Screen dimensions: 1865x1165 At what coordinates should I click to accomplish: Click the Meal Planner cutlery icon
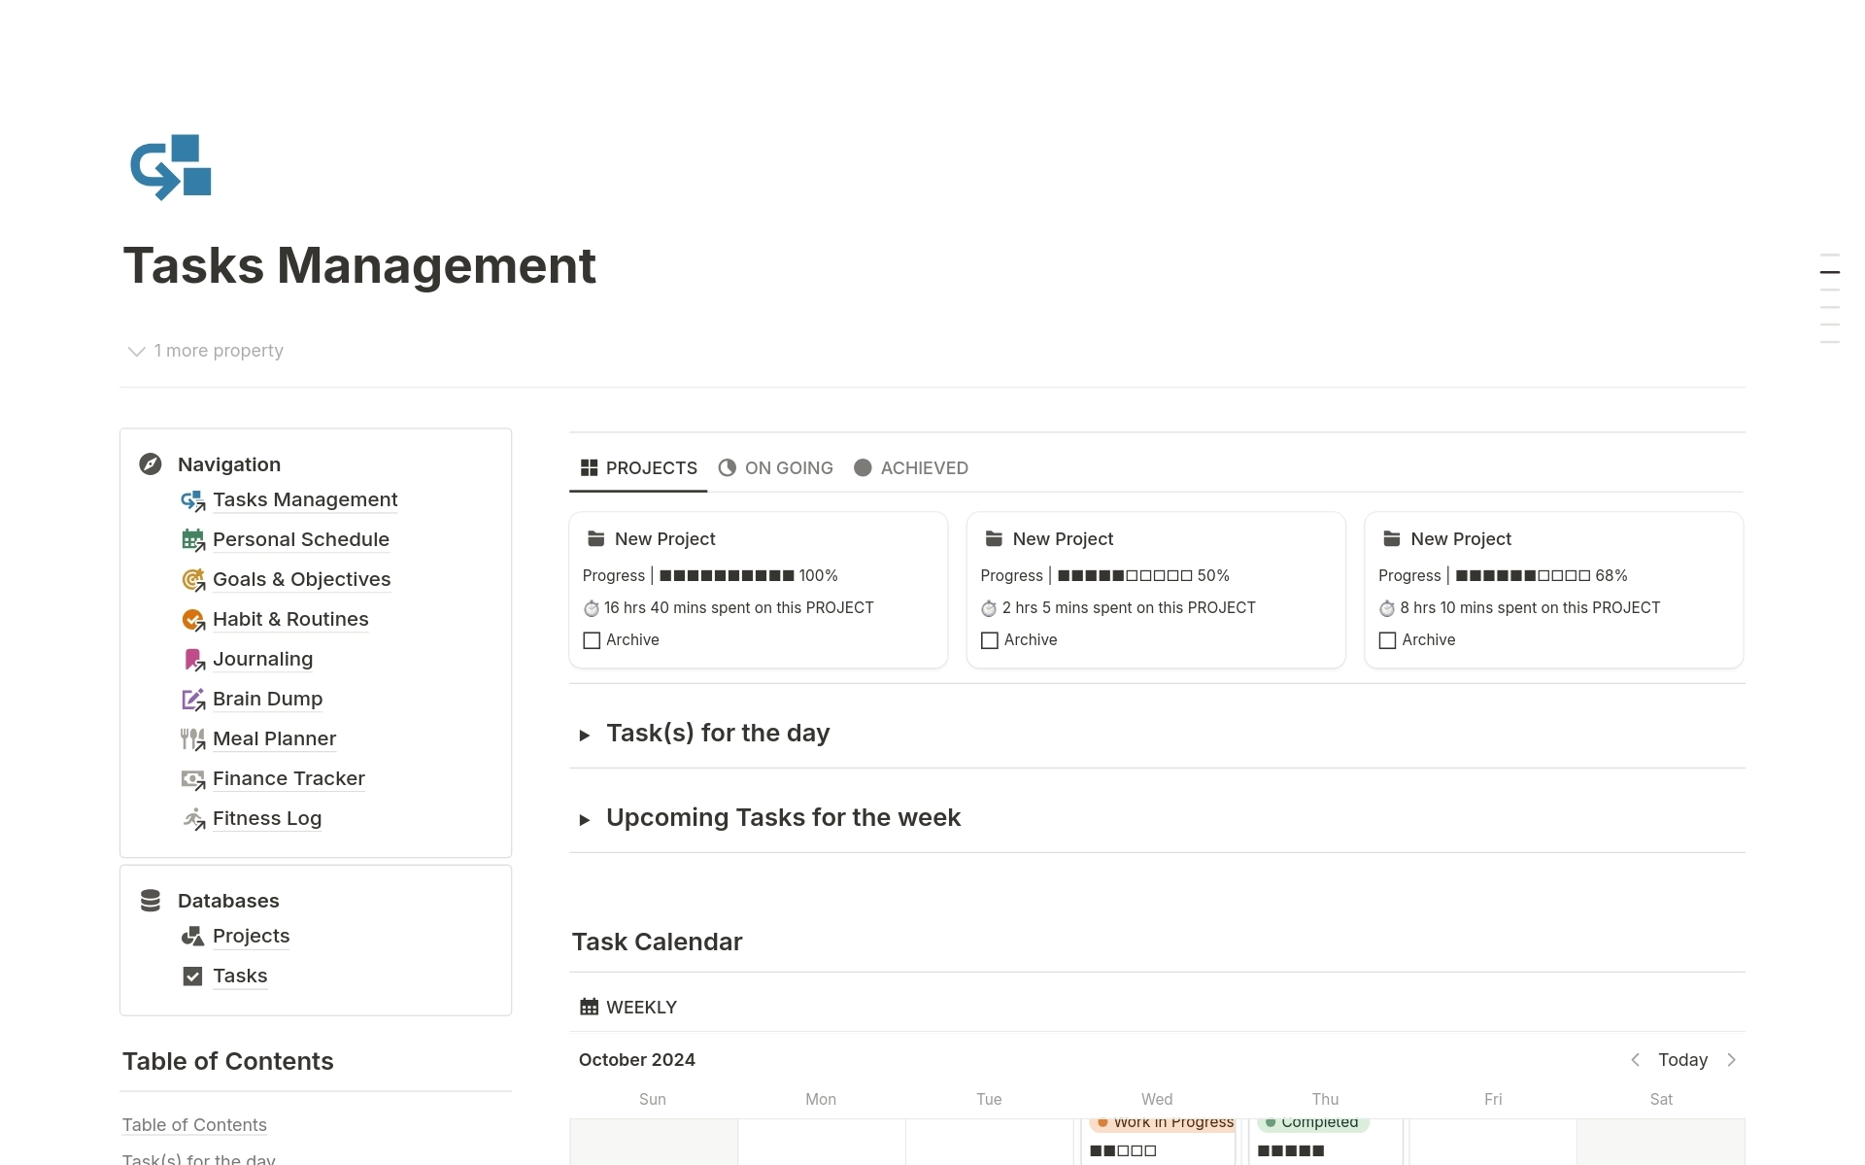(x=193, y=739)
